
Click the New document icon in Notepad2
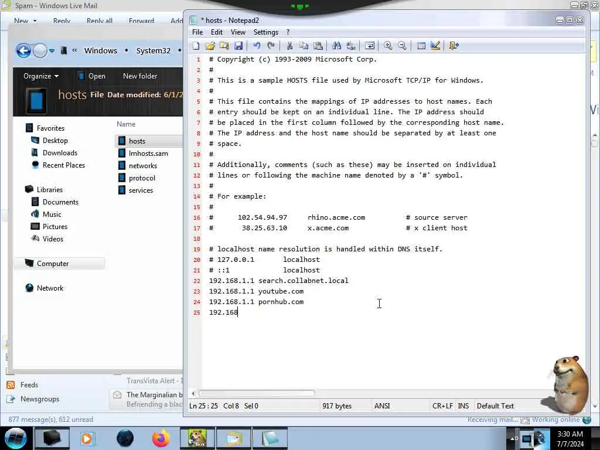(196, 46)
